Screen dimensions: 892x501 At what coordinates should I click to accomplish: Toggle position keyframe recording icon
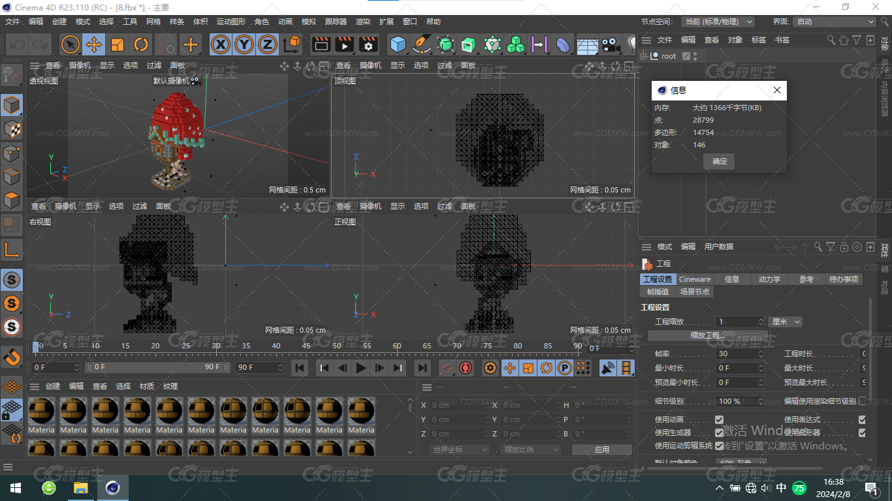click(x=509, y=368)
